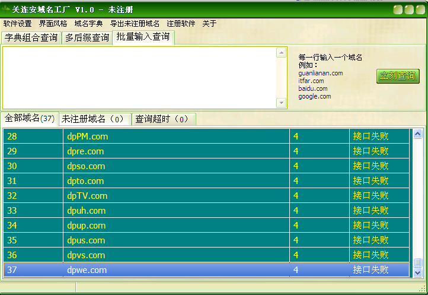Image resolution: width=428 pixels, height=295 pixels.
Task: Open the 关于 menu
Action: pyautogui.click(x=209, y=24)
